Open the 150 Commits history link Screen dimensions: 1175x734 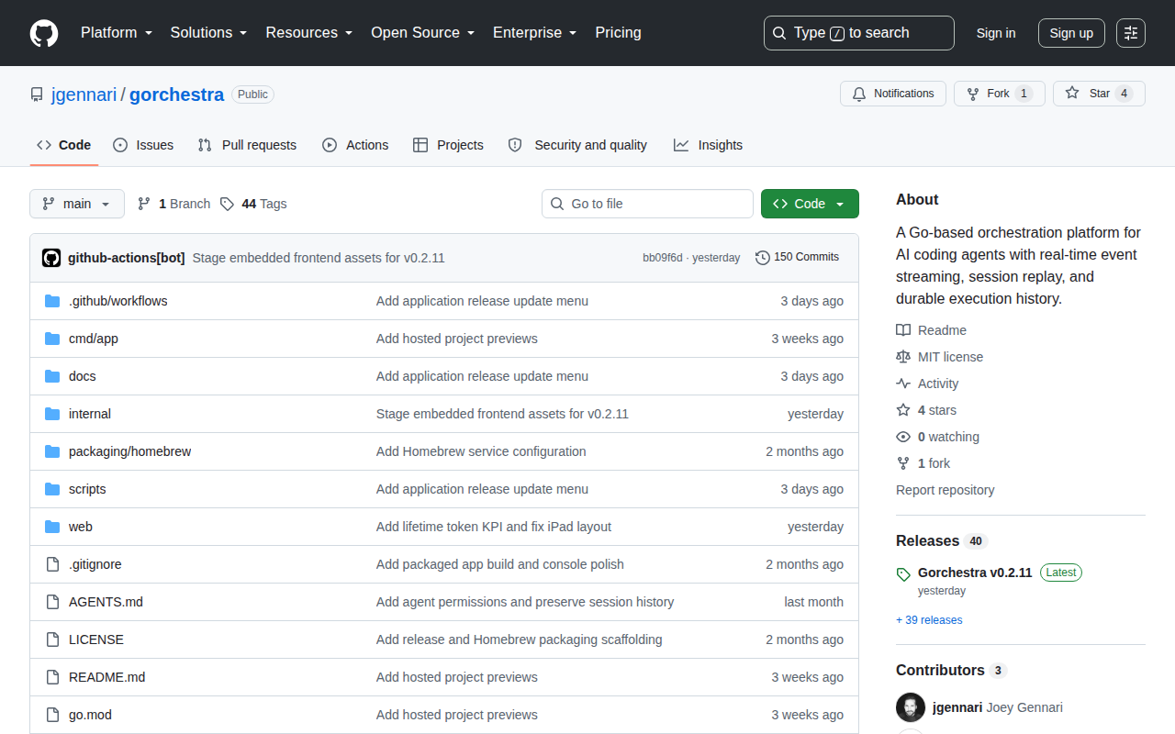(x=797, y=258)
